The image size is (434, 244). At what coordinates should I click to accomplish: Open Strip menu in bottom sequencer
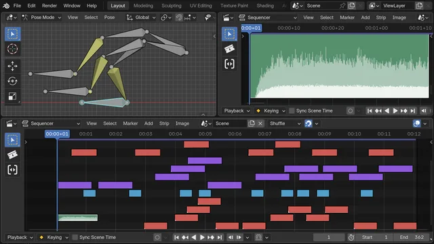click(164, 123)
